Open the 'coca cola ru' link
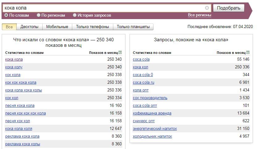 point(144,83)
